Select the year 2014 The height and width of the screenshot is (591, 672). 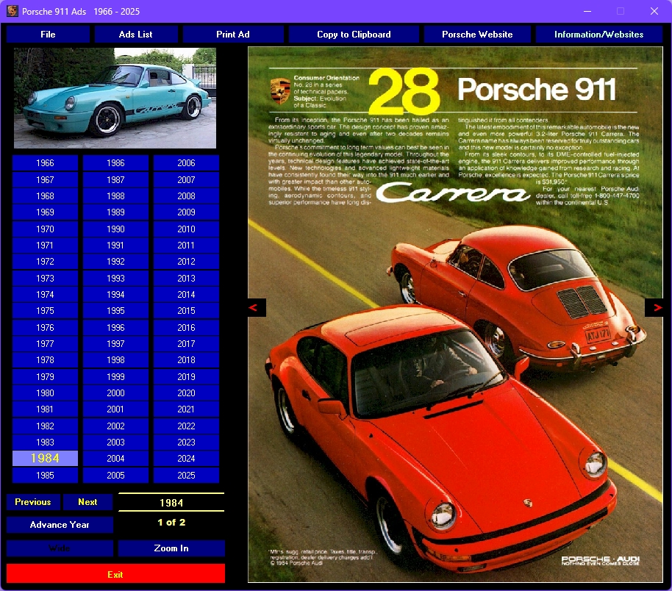point(187,295)
